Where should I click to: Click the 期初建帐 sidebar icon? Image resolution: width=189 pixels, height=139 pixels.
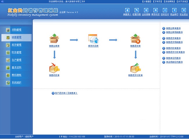[8, 75]
